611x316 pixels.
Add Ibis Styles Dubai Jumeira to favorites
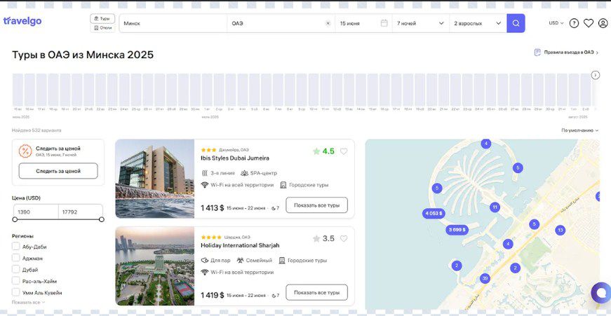click(x=344, y=151)
